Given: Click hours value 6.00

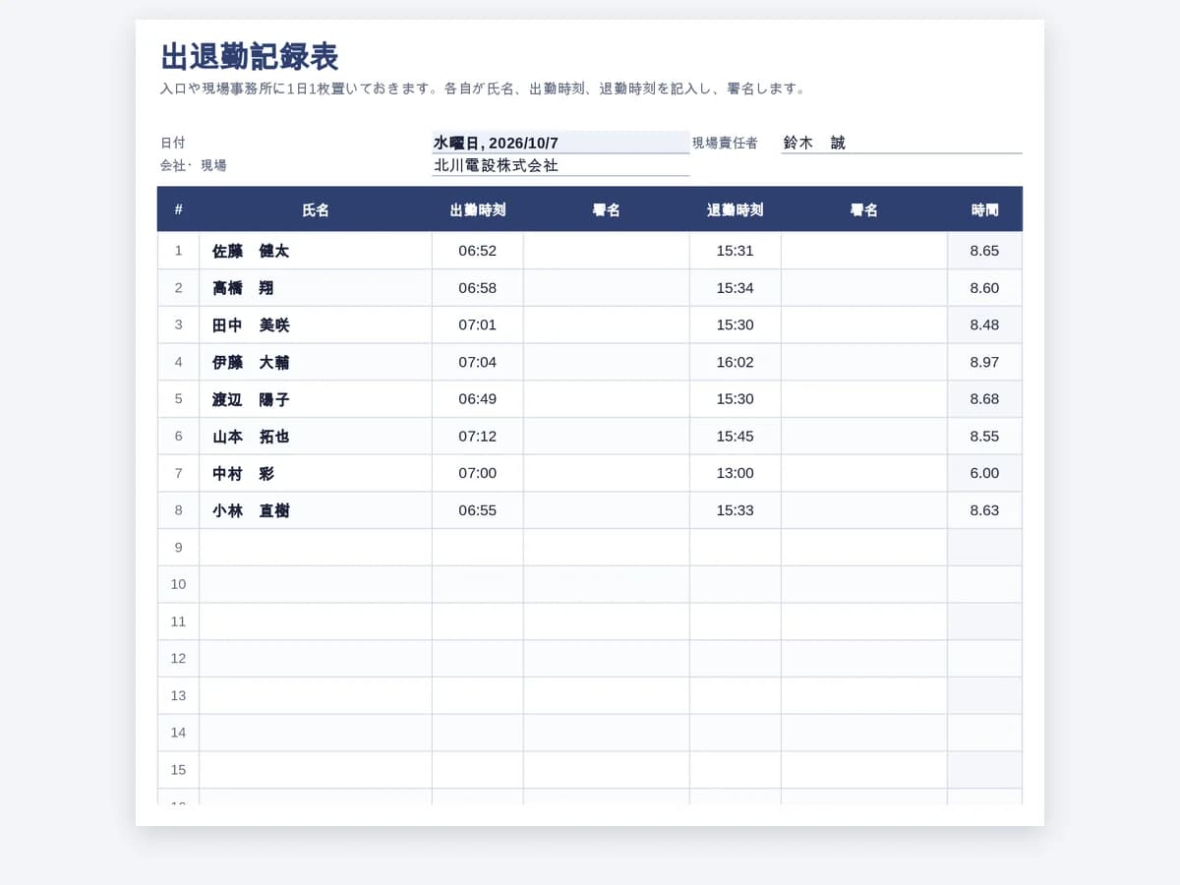Looking at the screenshot, I should [984, 473].
